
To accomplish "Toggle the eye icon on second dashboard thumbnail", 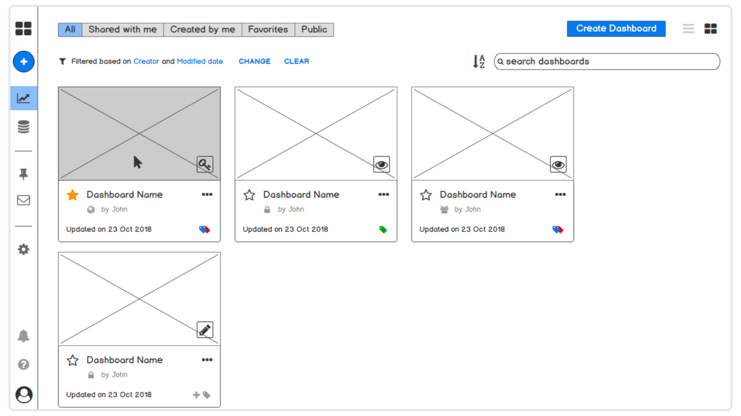I will 382,165.
